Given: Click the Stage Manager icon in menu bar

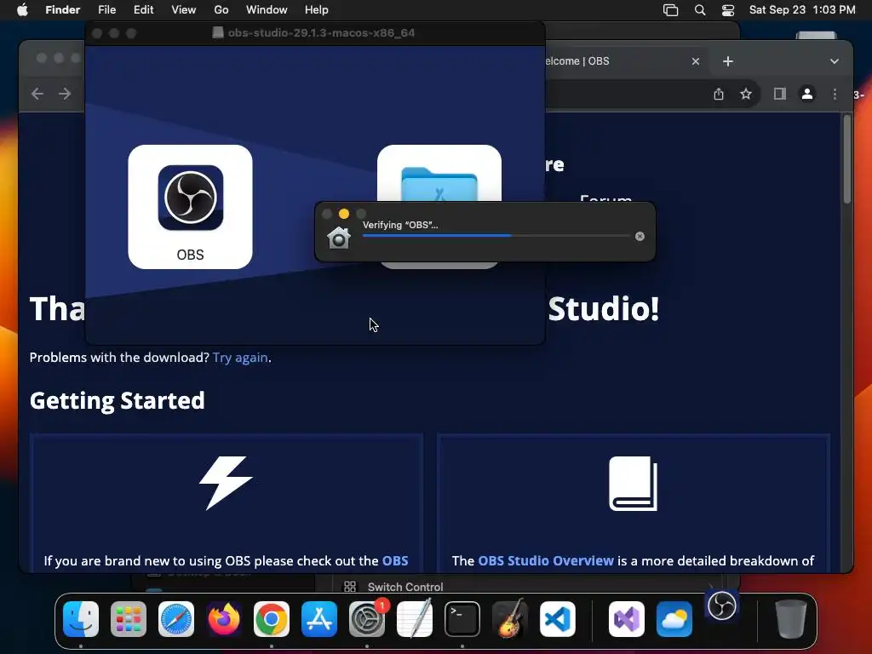Looking at the screenshot, I should click(x=671, y=10).
